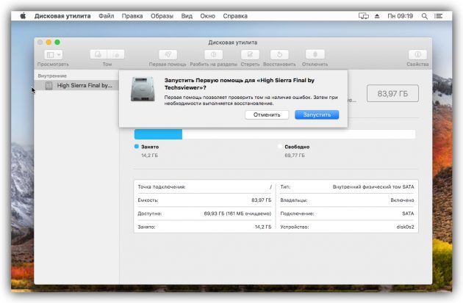Click the blue used-space portion of storage bar
Viewport: 463px width, 303px height.
pyautogui.click(x=158, y=134)
